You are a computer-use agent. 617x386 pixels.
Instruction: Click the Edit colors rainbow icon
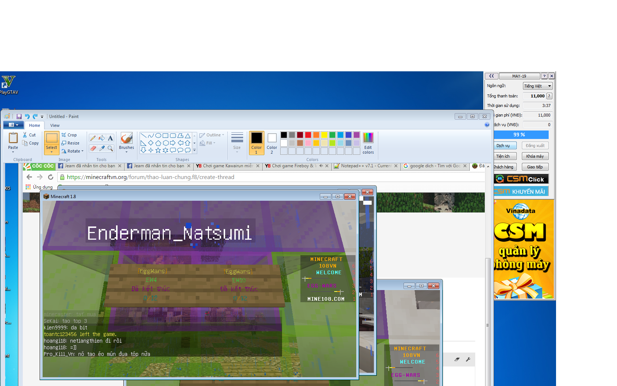(368, 138)
